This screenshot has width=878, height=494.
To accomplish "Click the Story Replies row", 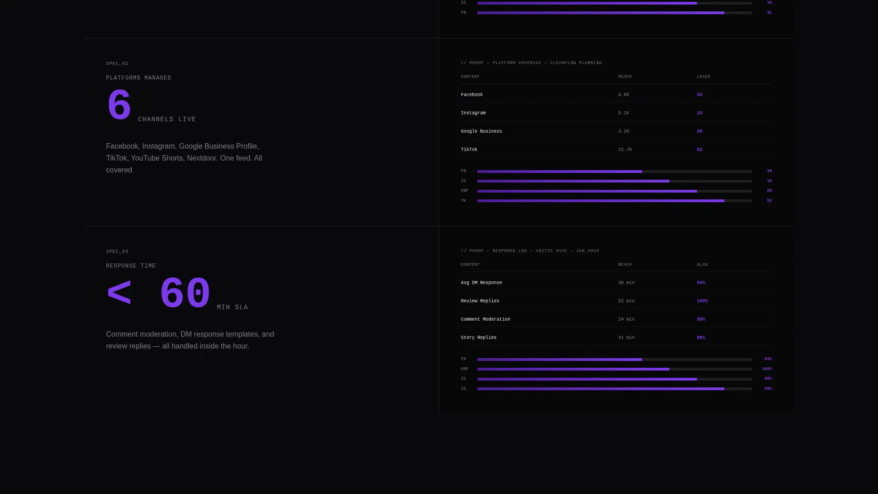I will pyautogui.click(x=616, y=338).
